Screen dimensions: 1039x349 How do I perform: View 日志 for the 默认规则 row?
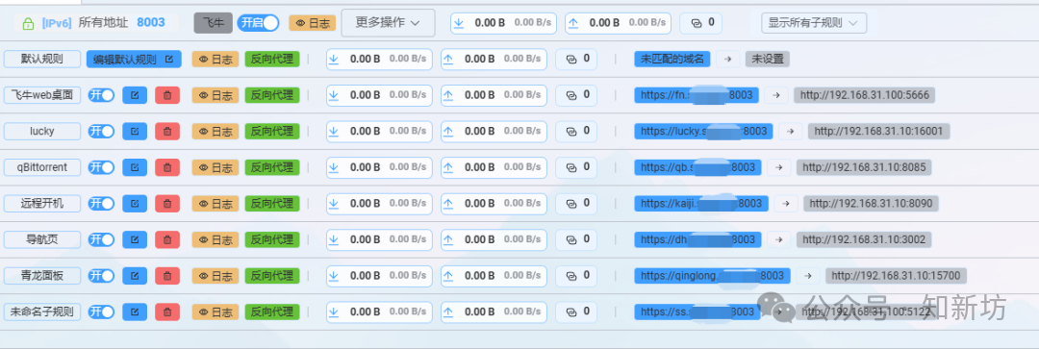215,59
